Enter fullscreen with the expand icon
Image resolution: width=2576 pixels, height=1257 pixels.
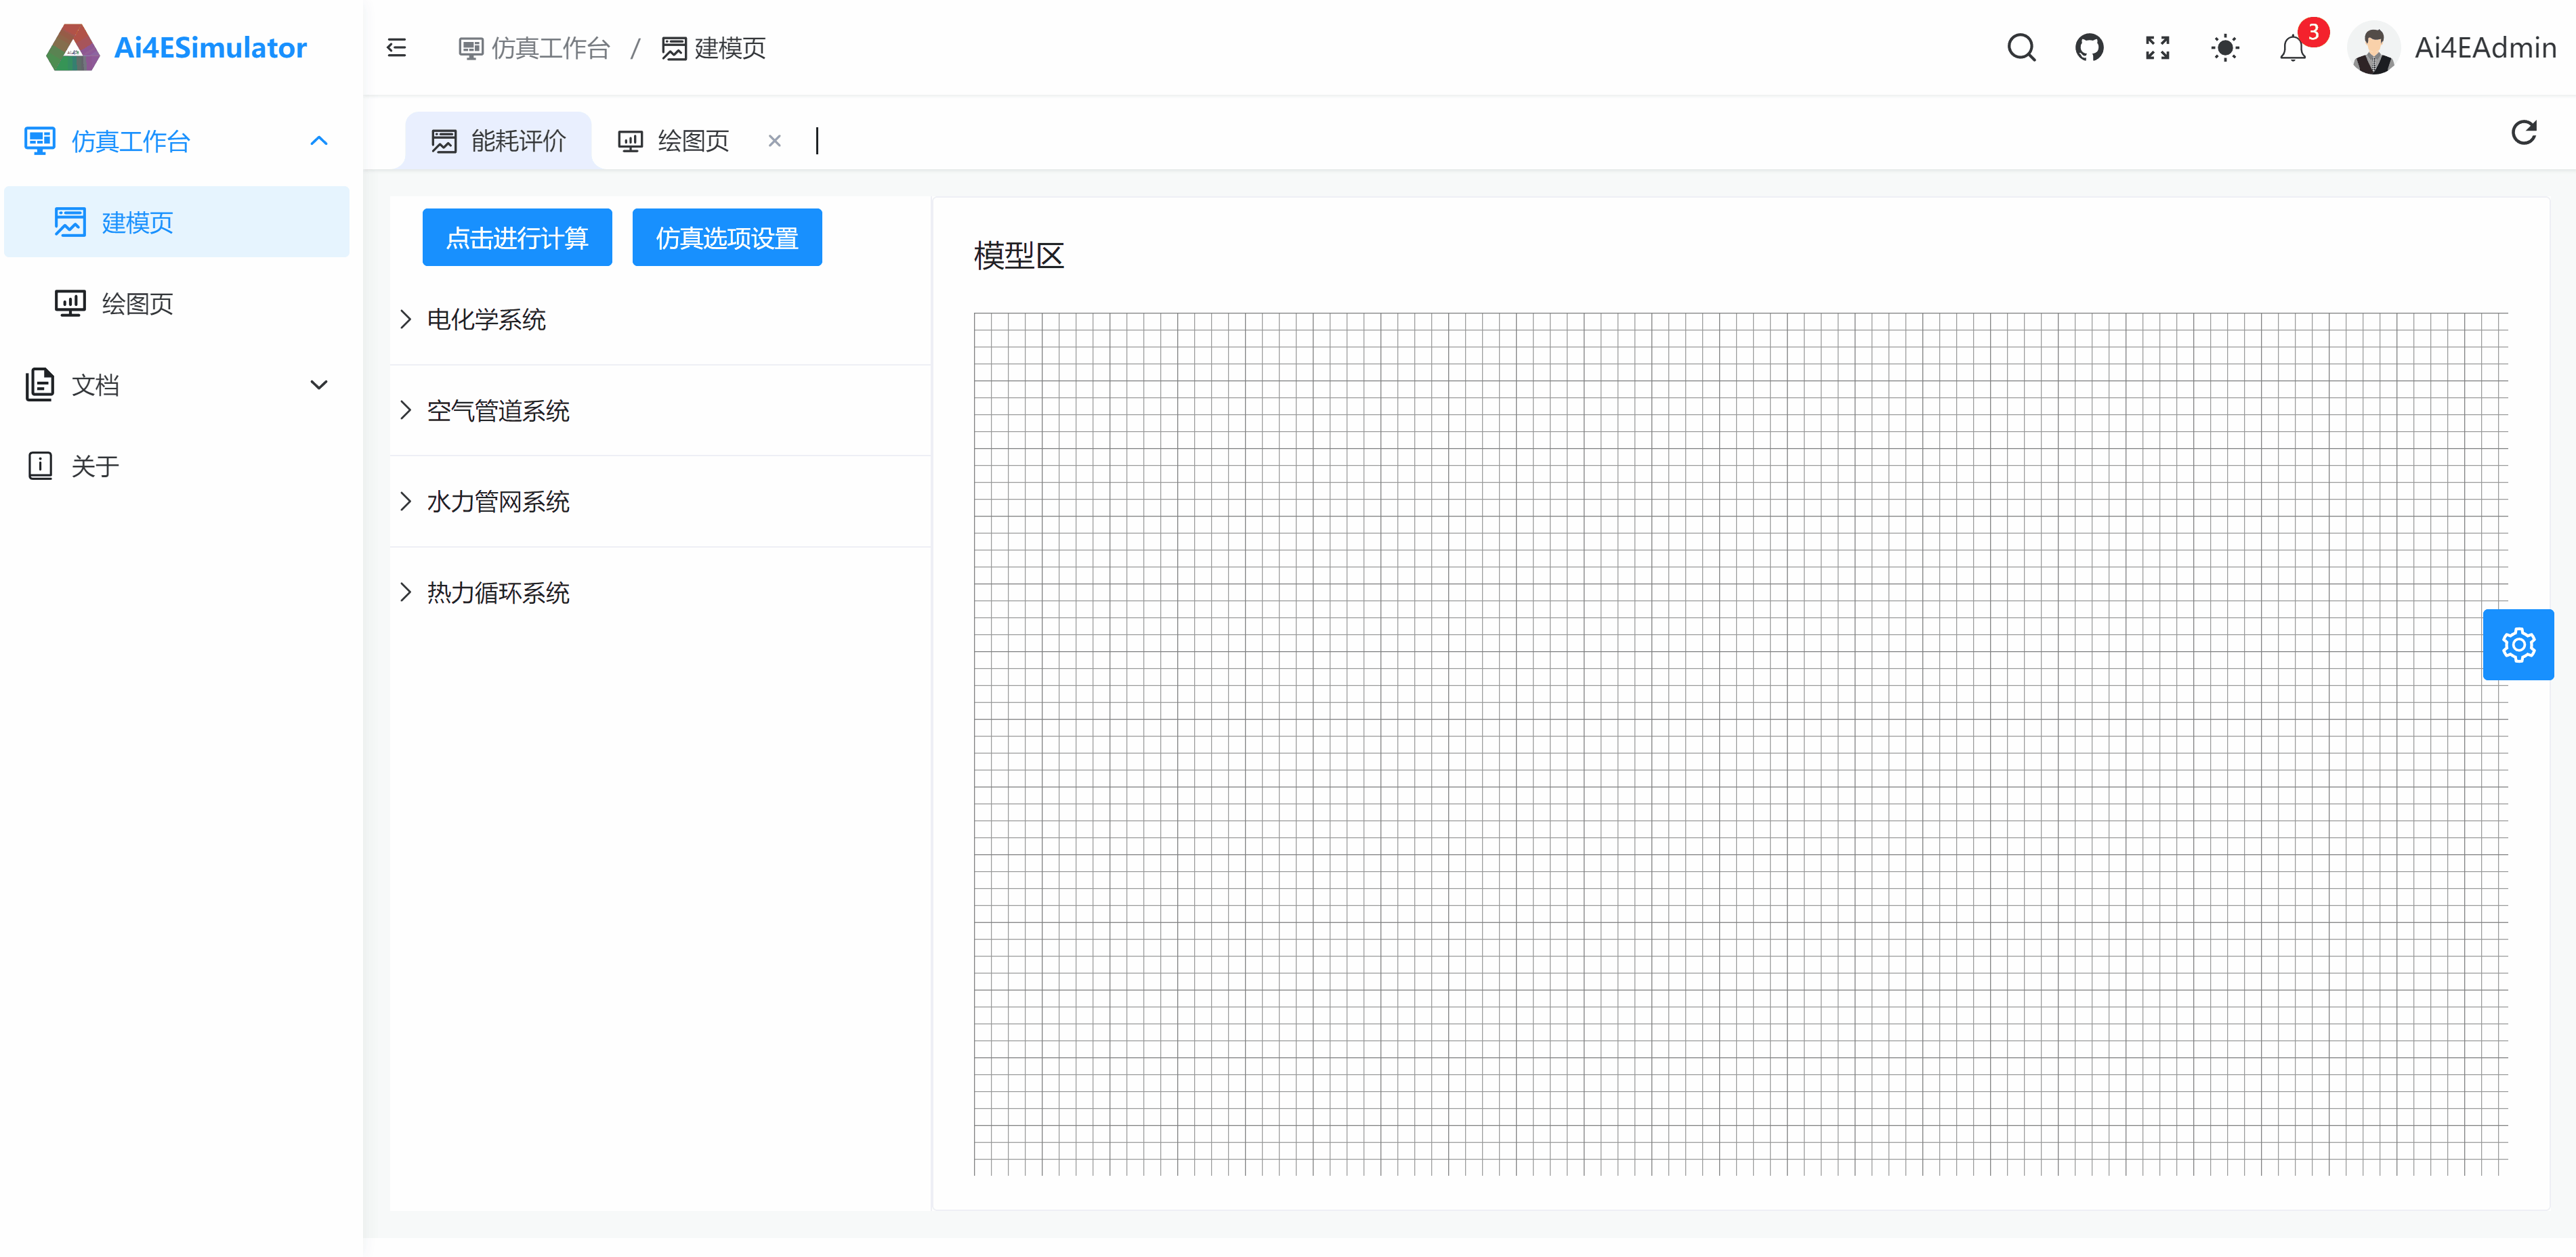[x=2157, y=48]
